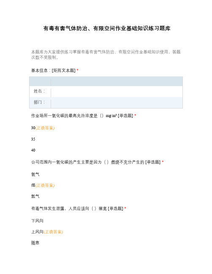Select the 下风向 answer option

(38, 221)
